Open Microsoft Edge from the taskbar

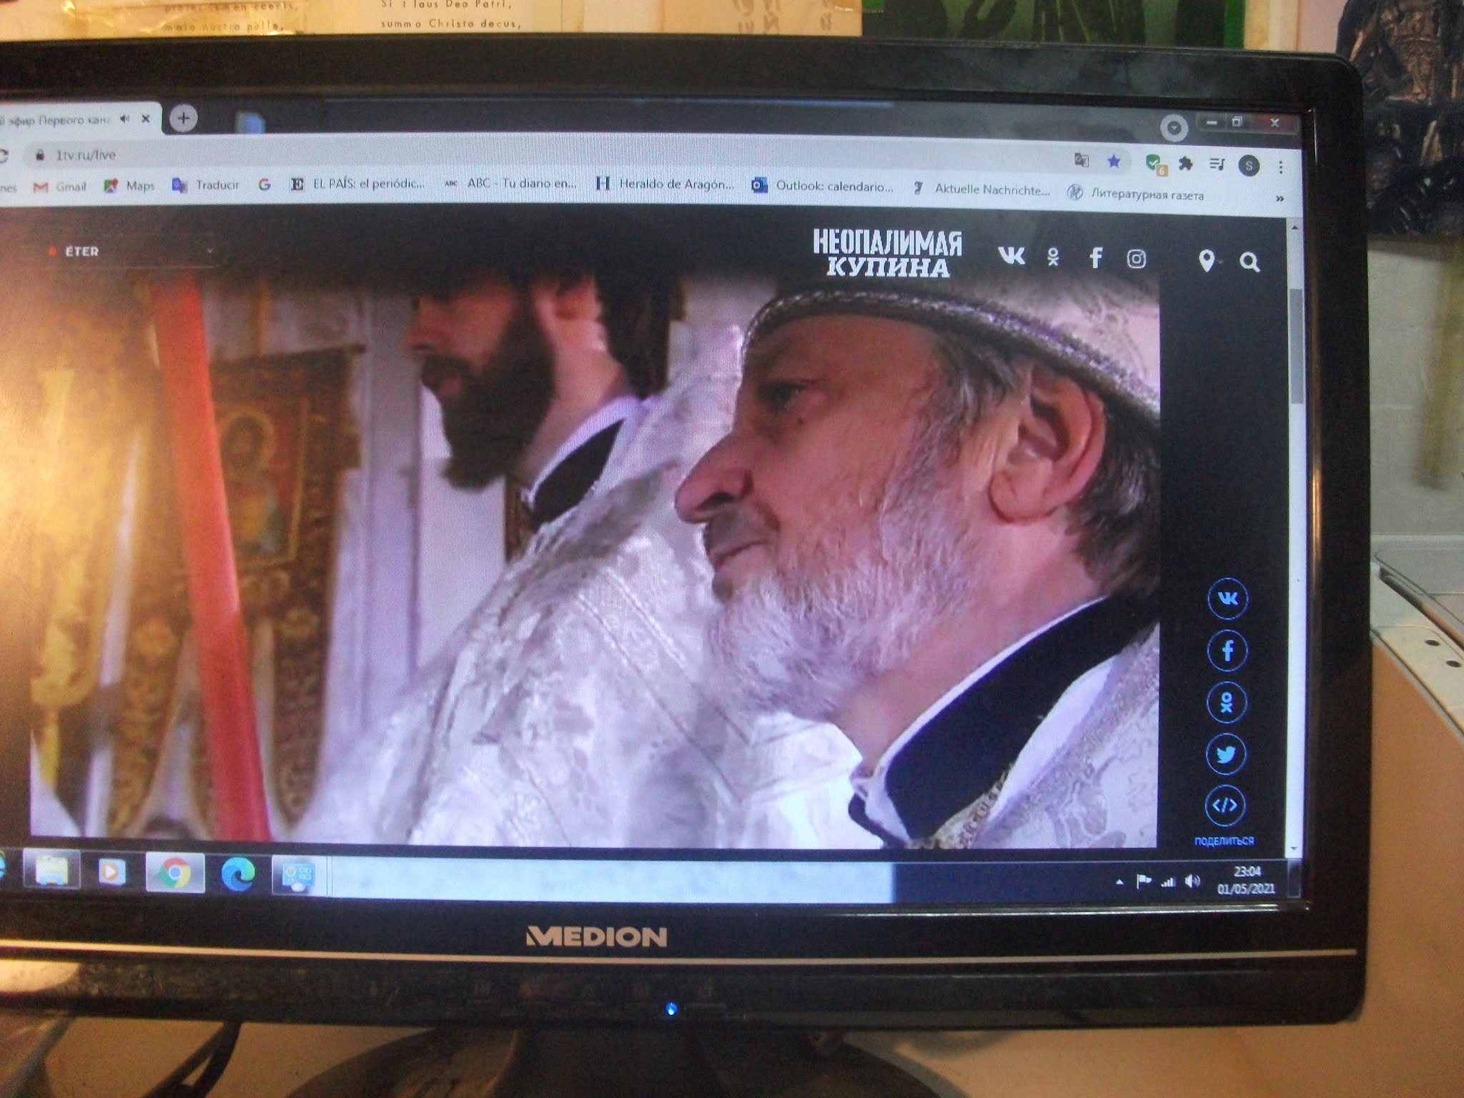[x=238, y=875]
